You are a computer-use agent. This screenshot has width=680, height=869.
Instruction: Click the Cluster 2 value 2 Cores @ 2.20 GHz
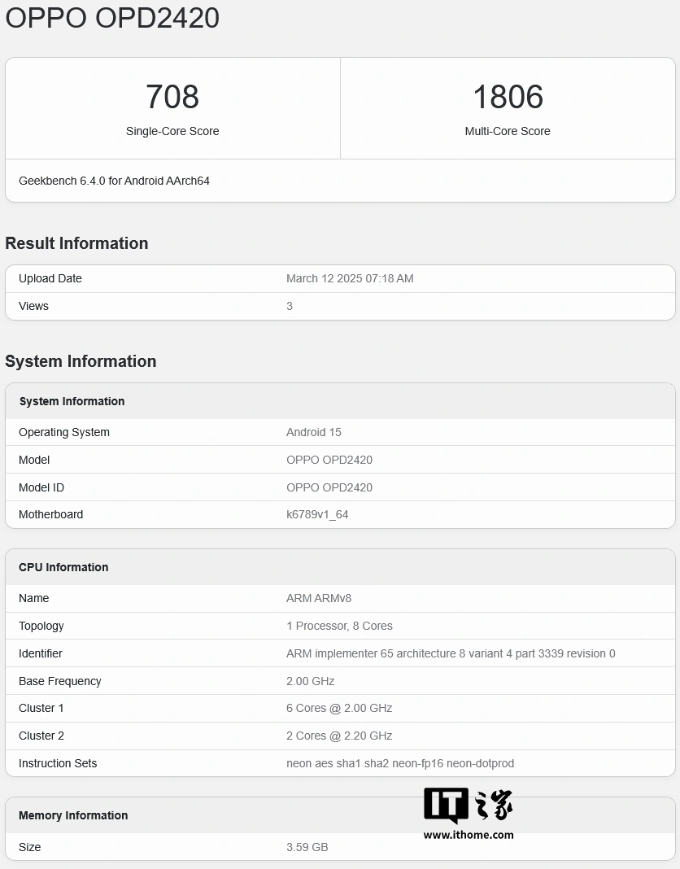339,736
